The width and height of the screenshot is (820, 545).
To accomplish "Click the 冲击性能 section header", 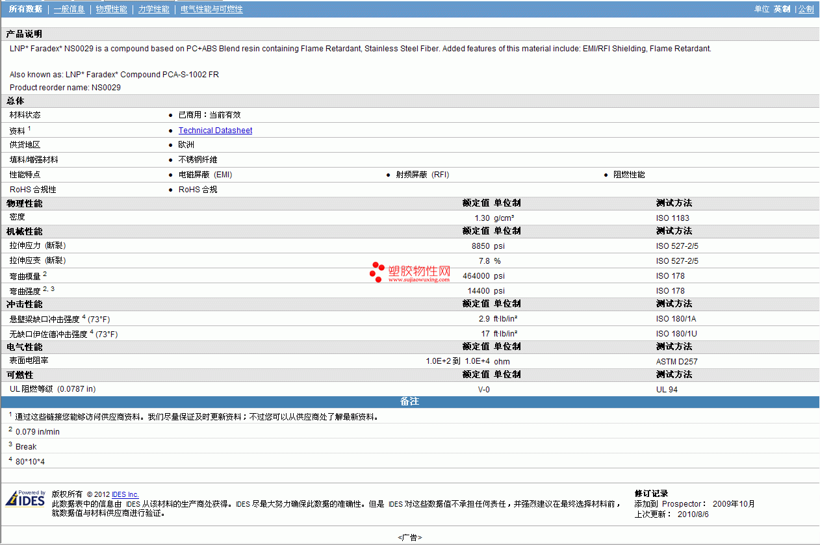I will (24, 304).
